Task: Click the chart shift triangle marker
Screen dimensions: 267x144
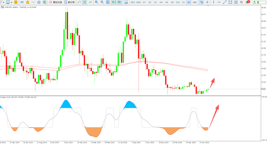Action: point(208,5)
